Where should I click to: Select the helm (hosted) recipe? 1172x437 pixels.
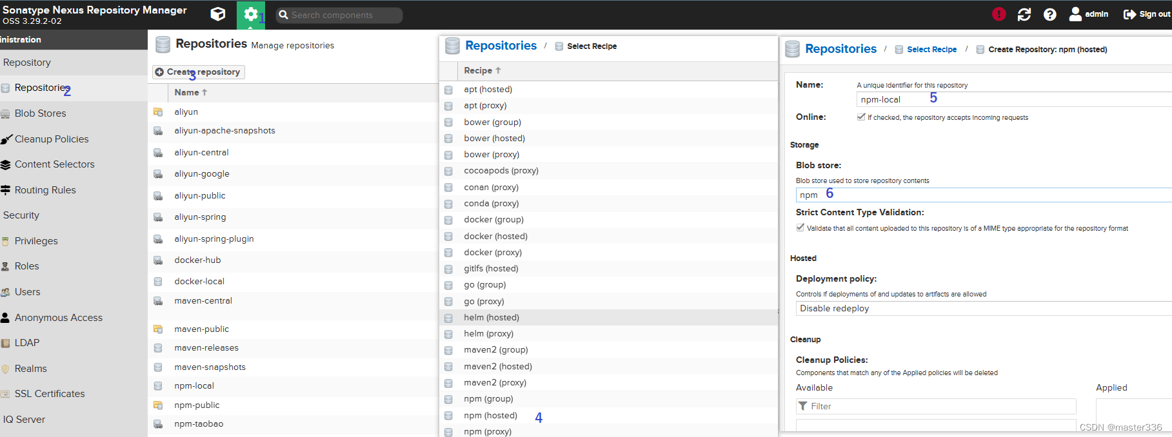(608, 318)
